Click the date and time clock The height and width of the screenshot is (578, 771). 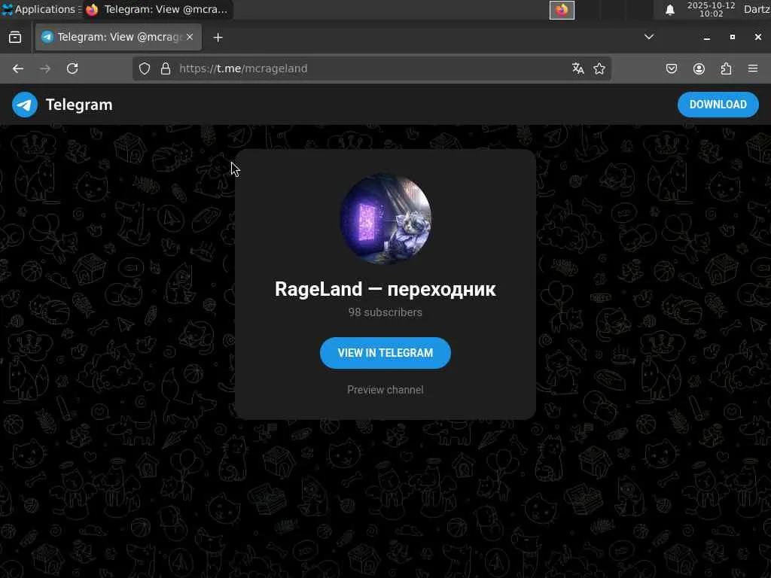(711, 9)
